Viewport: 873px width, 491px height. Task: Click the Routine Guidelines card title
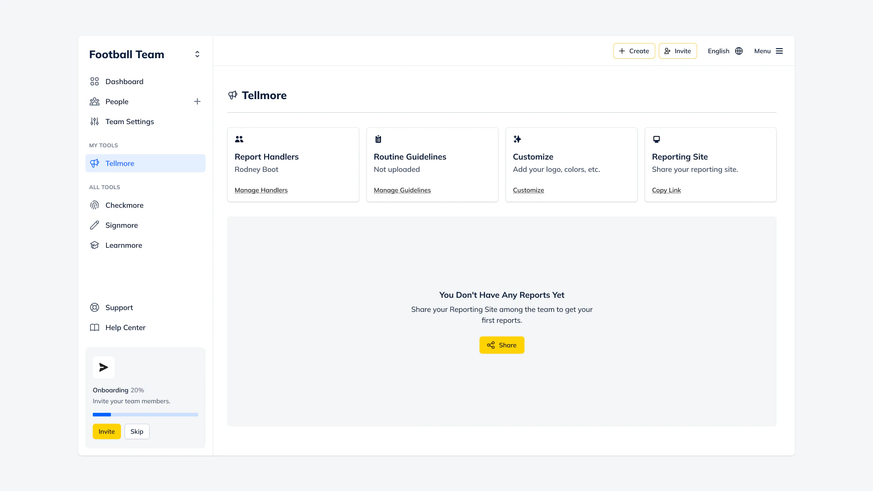coord(410,156)
